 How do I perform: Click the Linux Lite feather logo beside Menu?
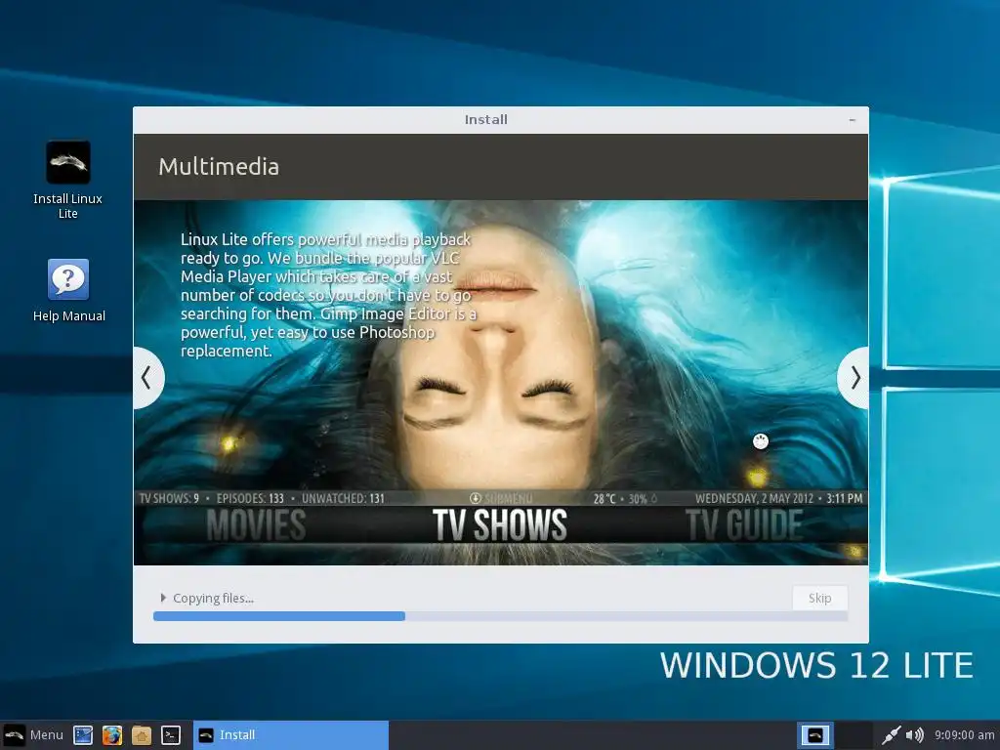14,734
